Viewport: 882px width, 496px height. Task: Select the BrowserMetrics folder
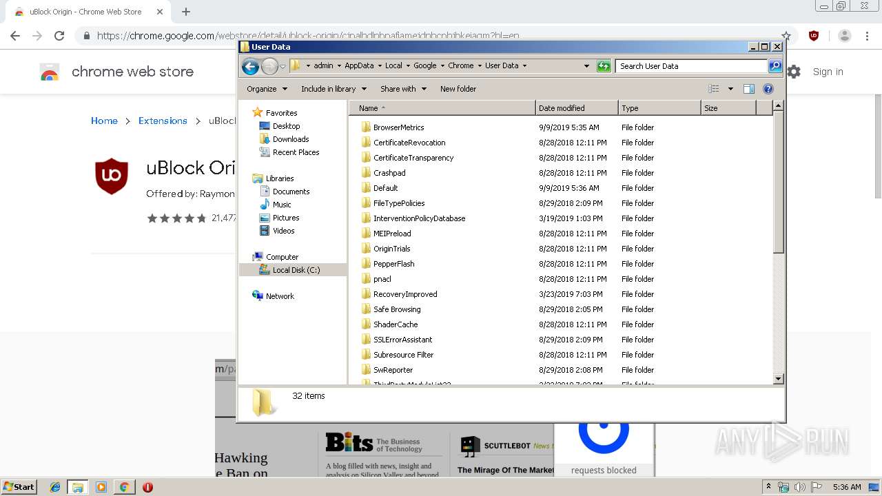398,127
